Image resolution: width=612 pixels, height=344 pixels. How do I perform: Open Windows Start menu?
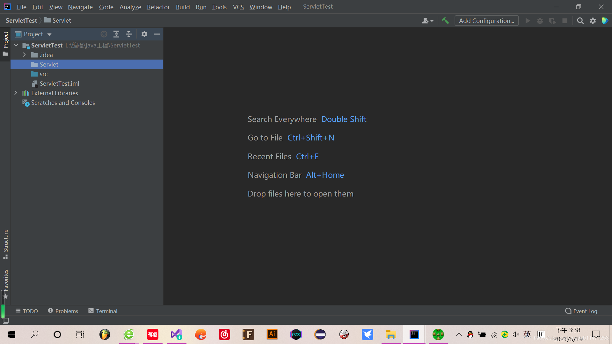[x=11, y=334]
